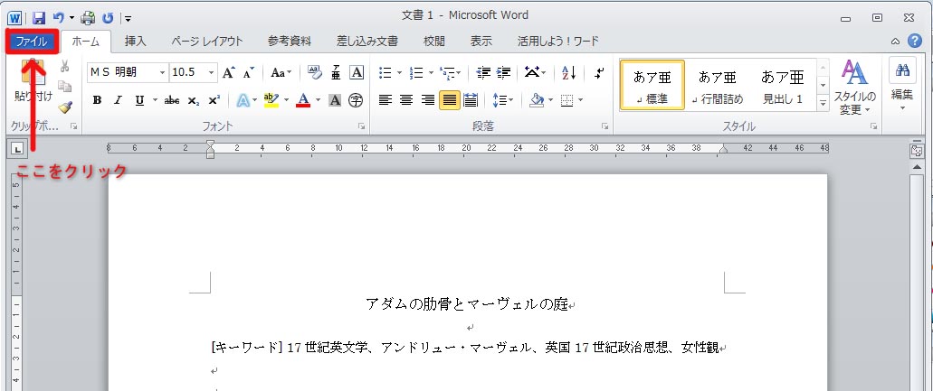Sort text with the A-Z sort icon

click(569, 72)
